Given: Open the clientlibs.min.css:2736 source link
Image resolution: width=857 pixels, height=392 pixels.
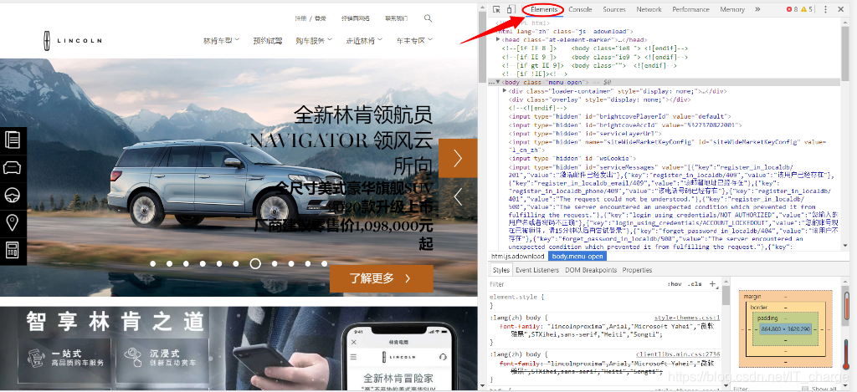Looking at the screenshot, I should click(x=678, y=354).
